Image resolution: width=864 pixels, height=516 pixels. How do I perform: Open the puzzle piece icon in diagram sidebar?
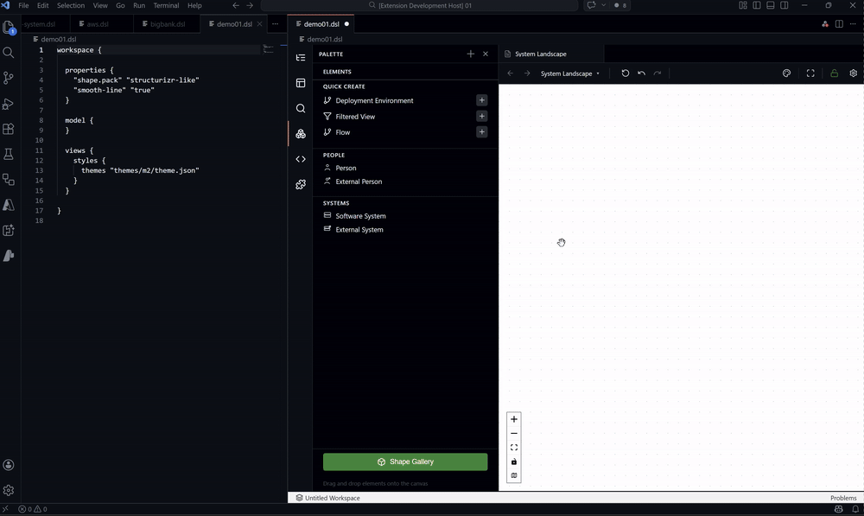(x=301, y=184)
